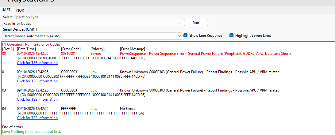
Task: Open TSB Information link for slot 04
Action: [37, 118]
